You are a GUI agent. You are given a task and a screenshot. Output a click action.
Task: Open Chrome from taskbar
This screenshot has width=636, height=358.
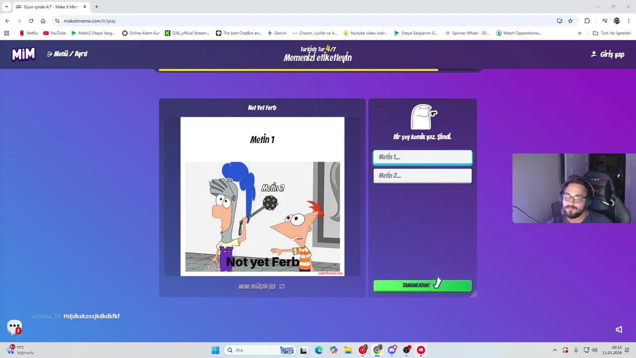(377, 350)
